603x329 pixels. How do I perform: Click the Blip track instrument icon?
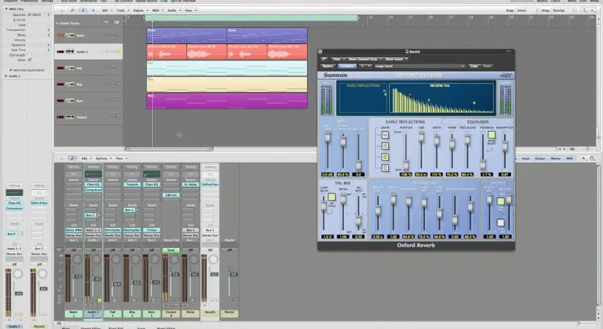coord(70,84)
